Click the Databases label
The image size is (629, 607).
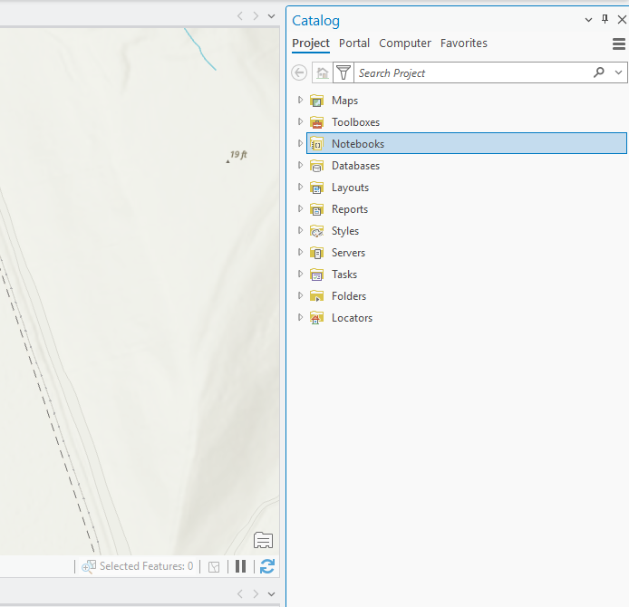pos(355,165)
